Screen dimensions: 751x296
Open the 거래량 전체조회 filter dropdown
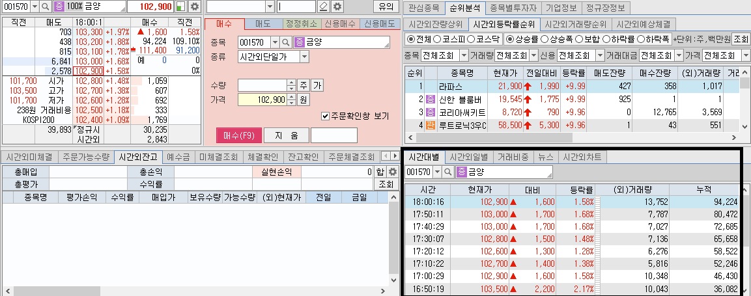(534, 55)
